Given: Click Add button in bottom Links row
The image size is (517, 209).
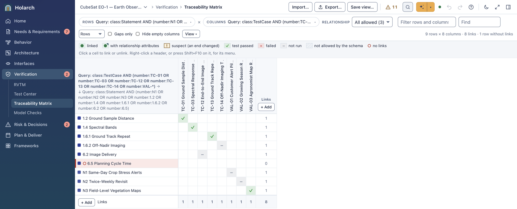Looking at the screenshot, I should pyautogui.click(x=87, y=203).
